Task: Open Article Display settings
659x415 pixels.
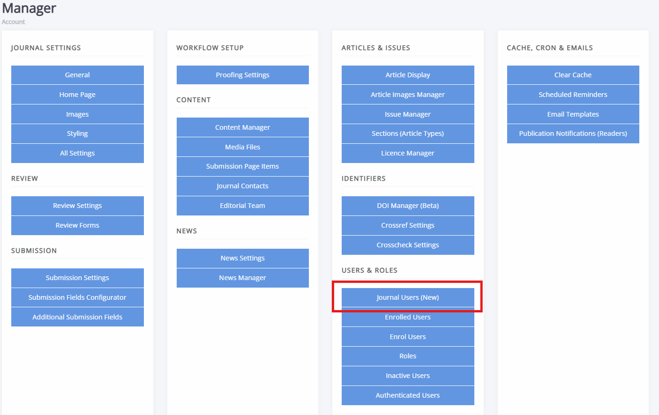Action: click(408, 75)
